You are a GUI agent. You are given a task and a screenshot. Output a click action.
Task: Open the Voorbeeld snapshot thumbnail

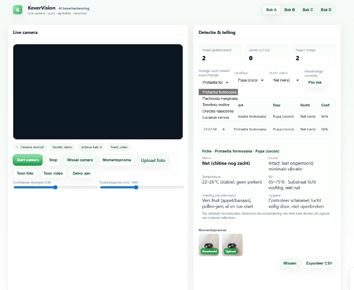pyautogui.click(x=209, y=245)
